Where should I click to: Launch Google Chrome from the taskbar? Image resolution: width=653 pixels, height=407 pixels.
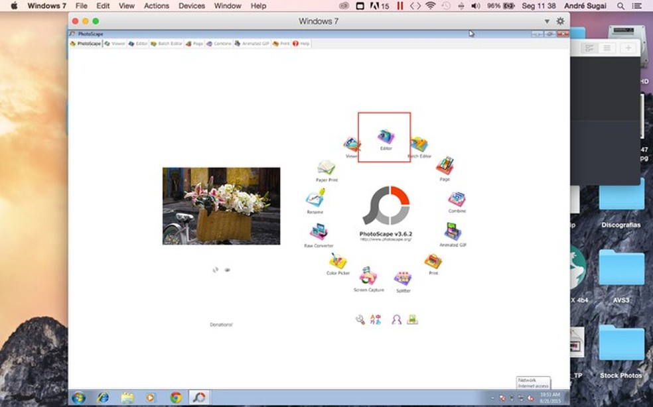[176, 398]
